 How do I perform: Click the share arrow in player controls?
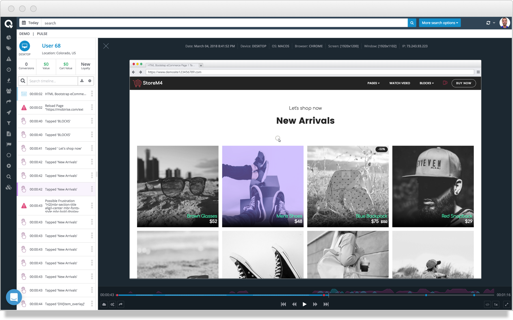coord(121,304)
